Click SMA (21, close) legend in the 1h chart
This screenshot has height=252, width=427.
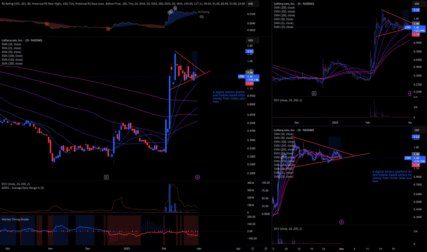coord(284,23)
